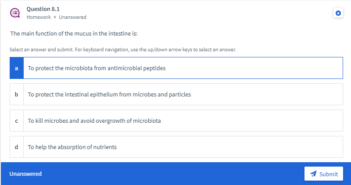Image resolution: width=351 pixels, height=185 pixels.
Task: Select the blue letter 'a' tile
Action: point(16,68)
